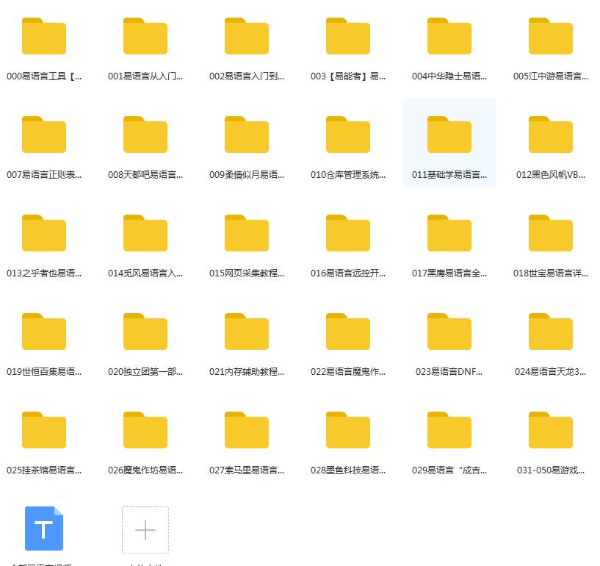The image size is (600, 566).
Task: Open the 028墨鱼科技易语 folder icon
Action: pos(348,430)
